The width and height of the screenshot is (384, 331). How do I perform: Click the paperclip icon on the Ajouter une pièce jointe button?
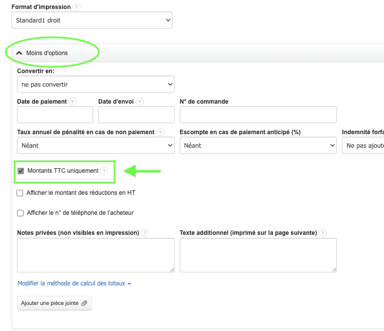pos(84,303)
